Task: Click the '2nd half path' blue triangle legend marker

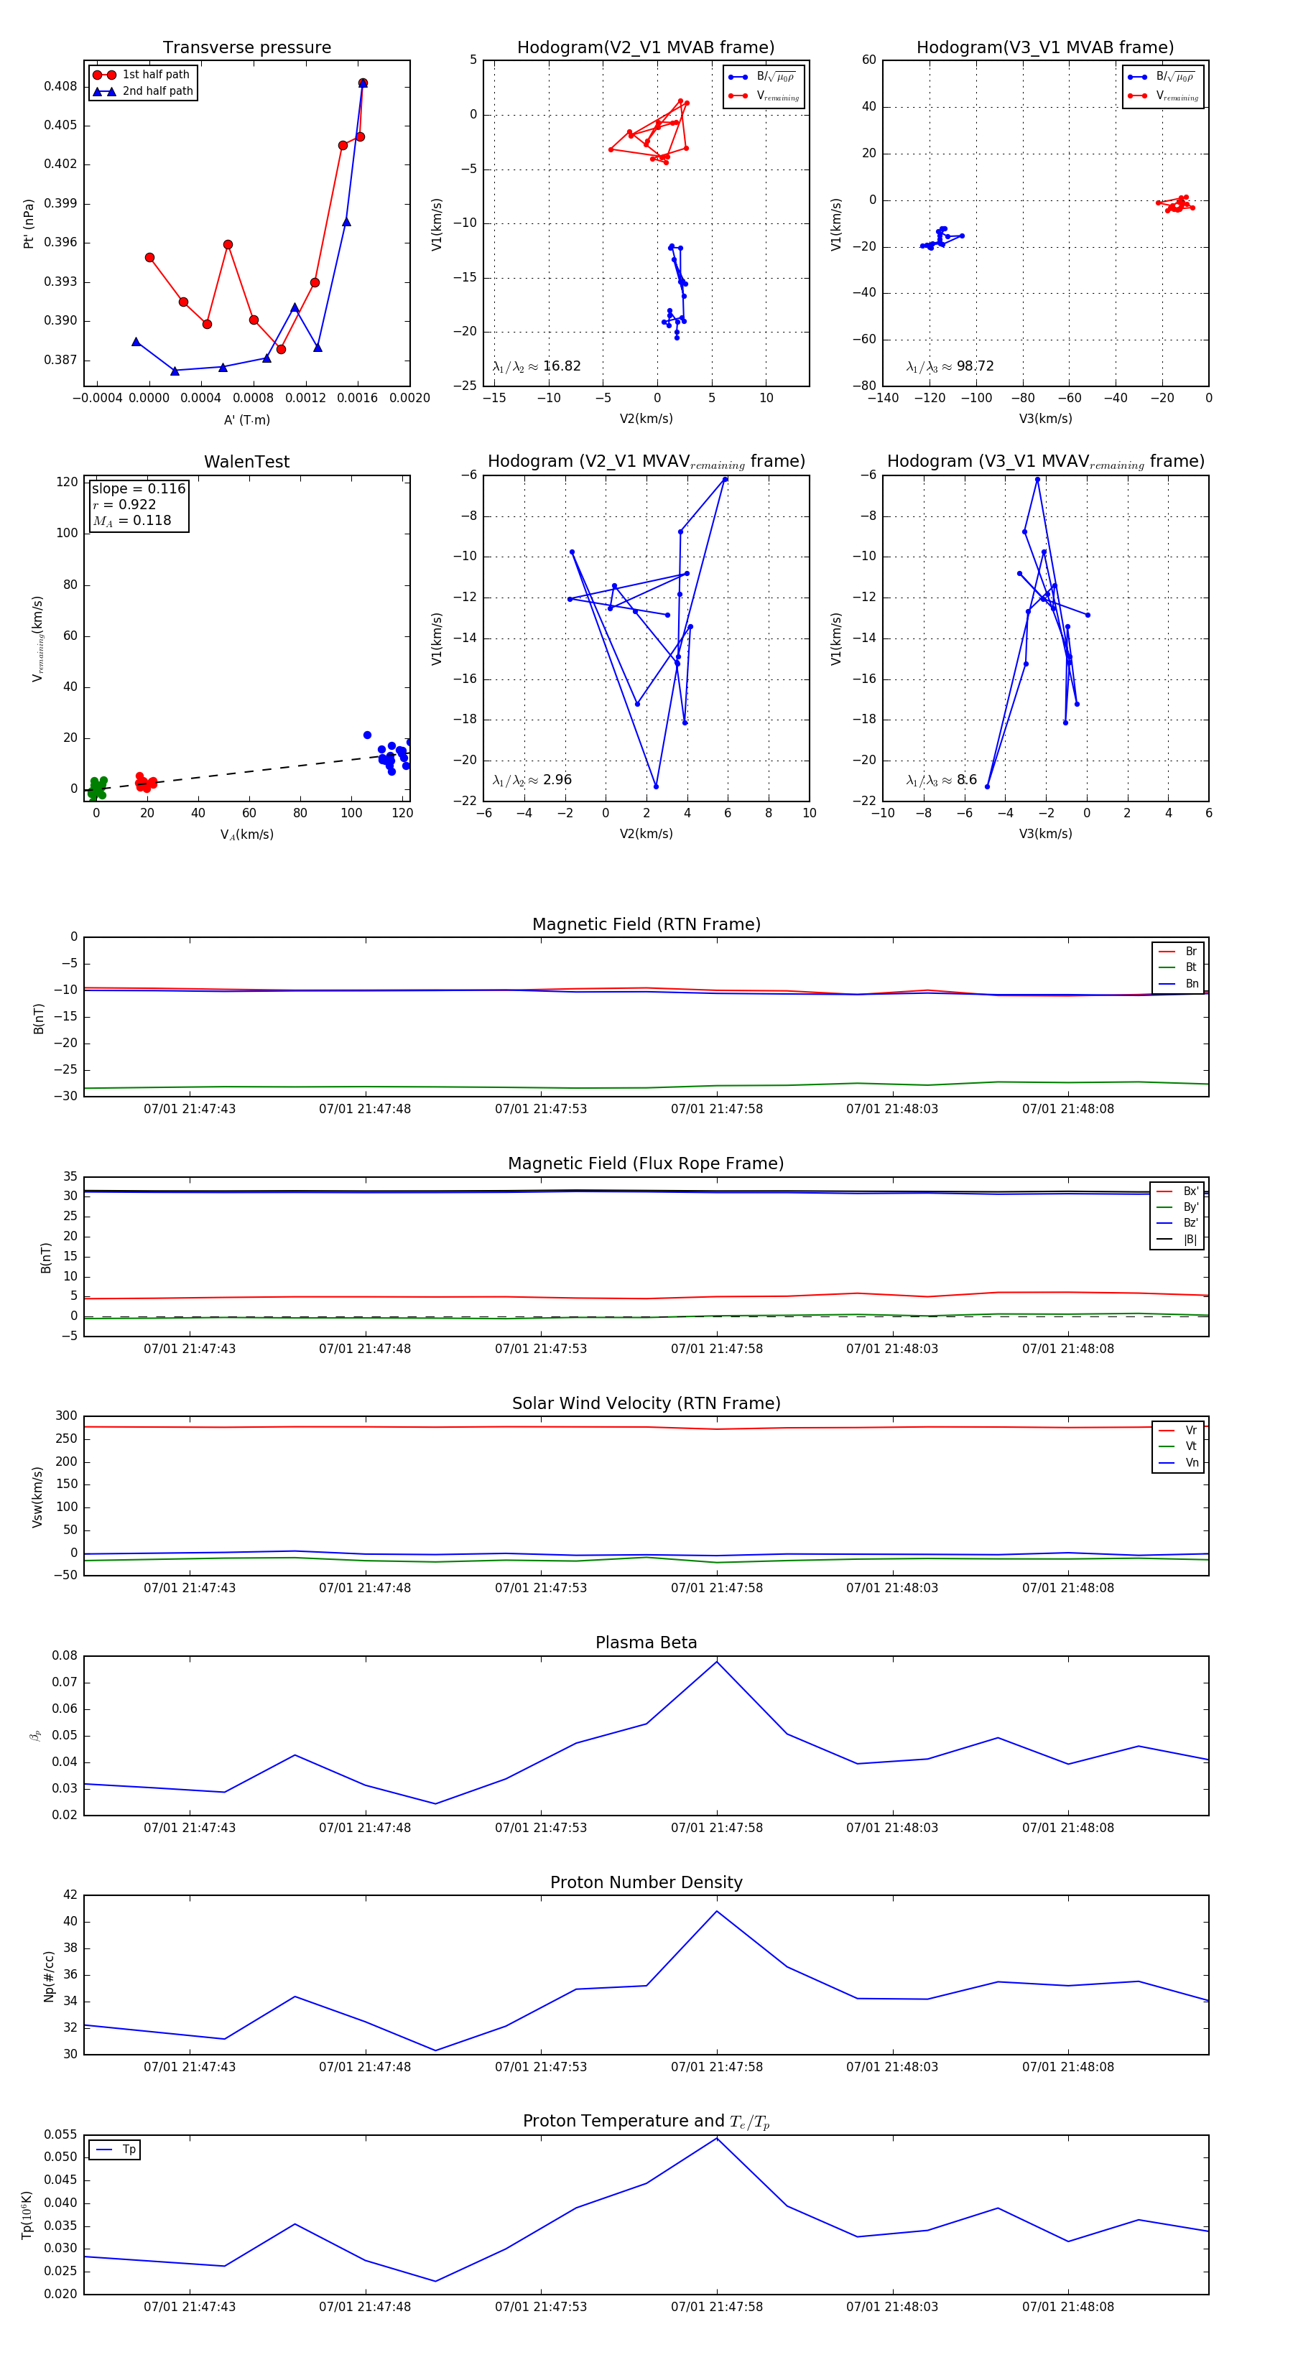Action: tap(104, 91)
